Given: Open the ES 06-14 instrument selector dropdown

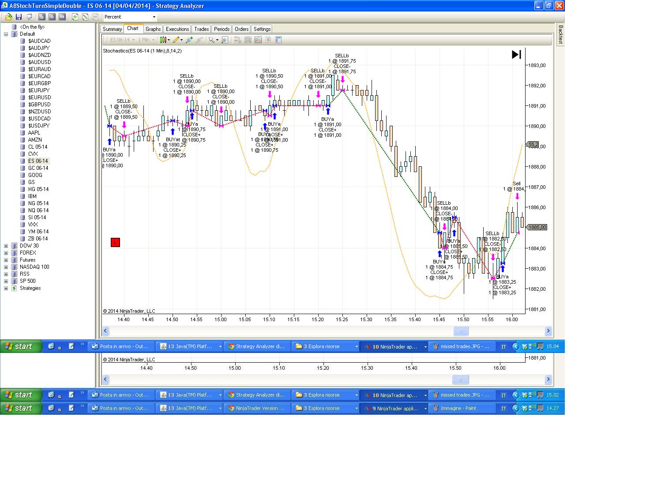Looking at the screenshot, I should pyautogui.click(x=122, y=40).
